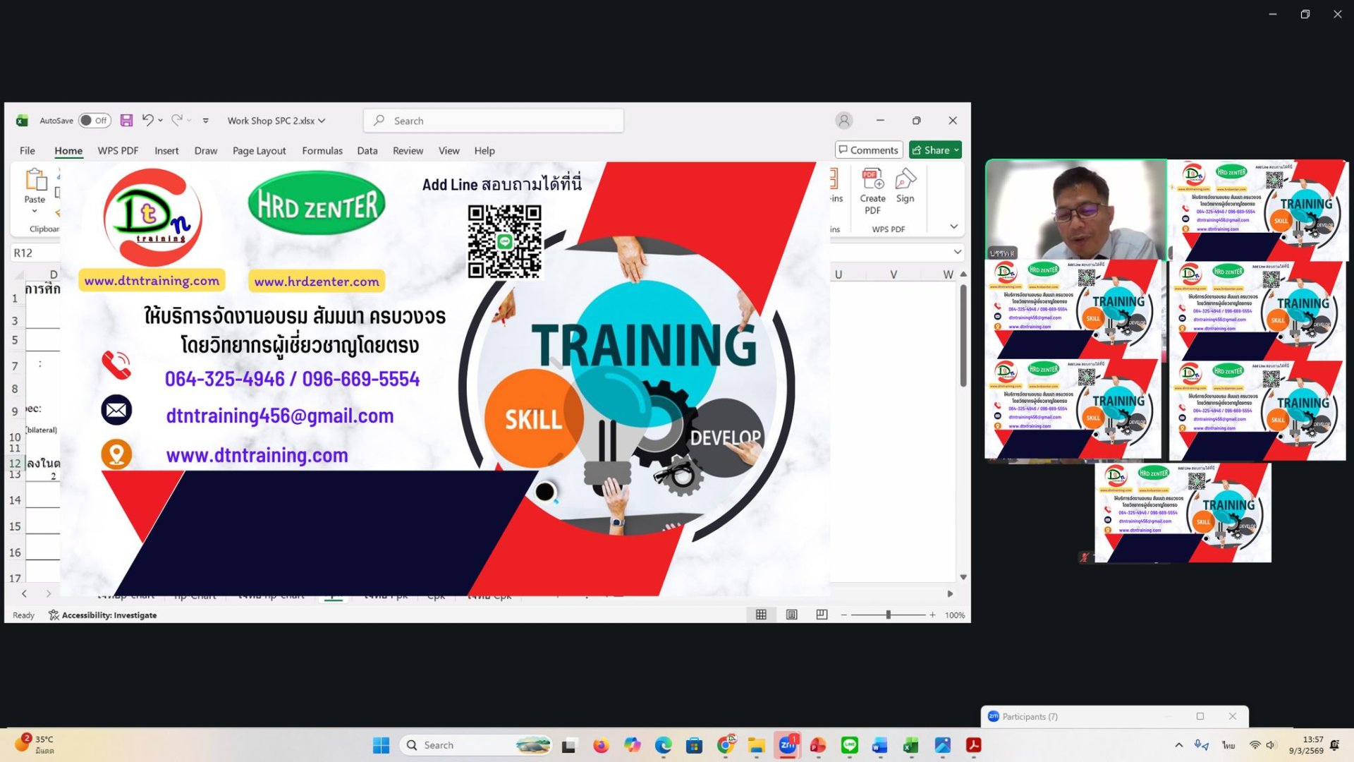Open the account profile icon
Screen dimensions: 1354x762
pyautogui.click(x=843, y=121)
